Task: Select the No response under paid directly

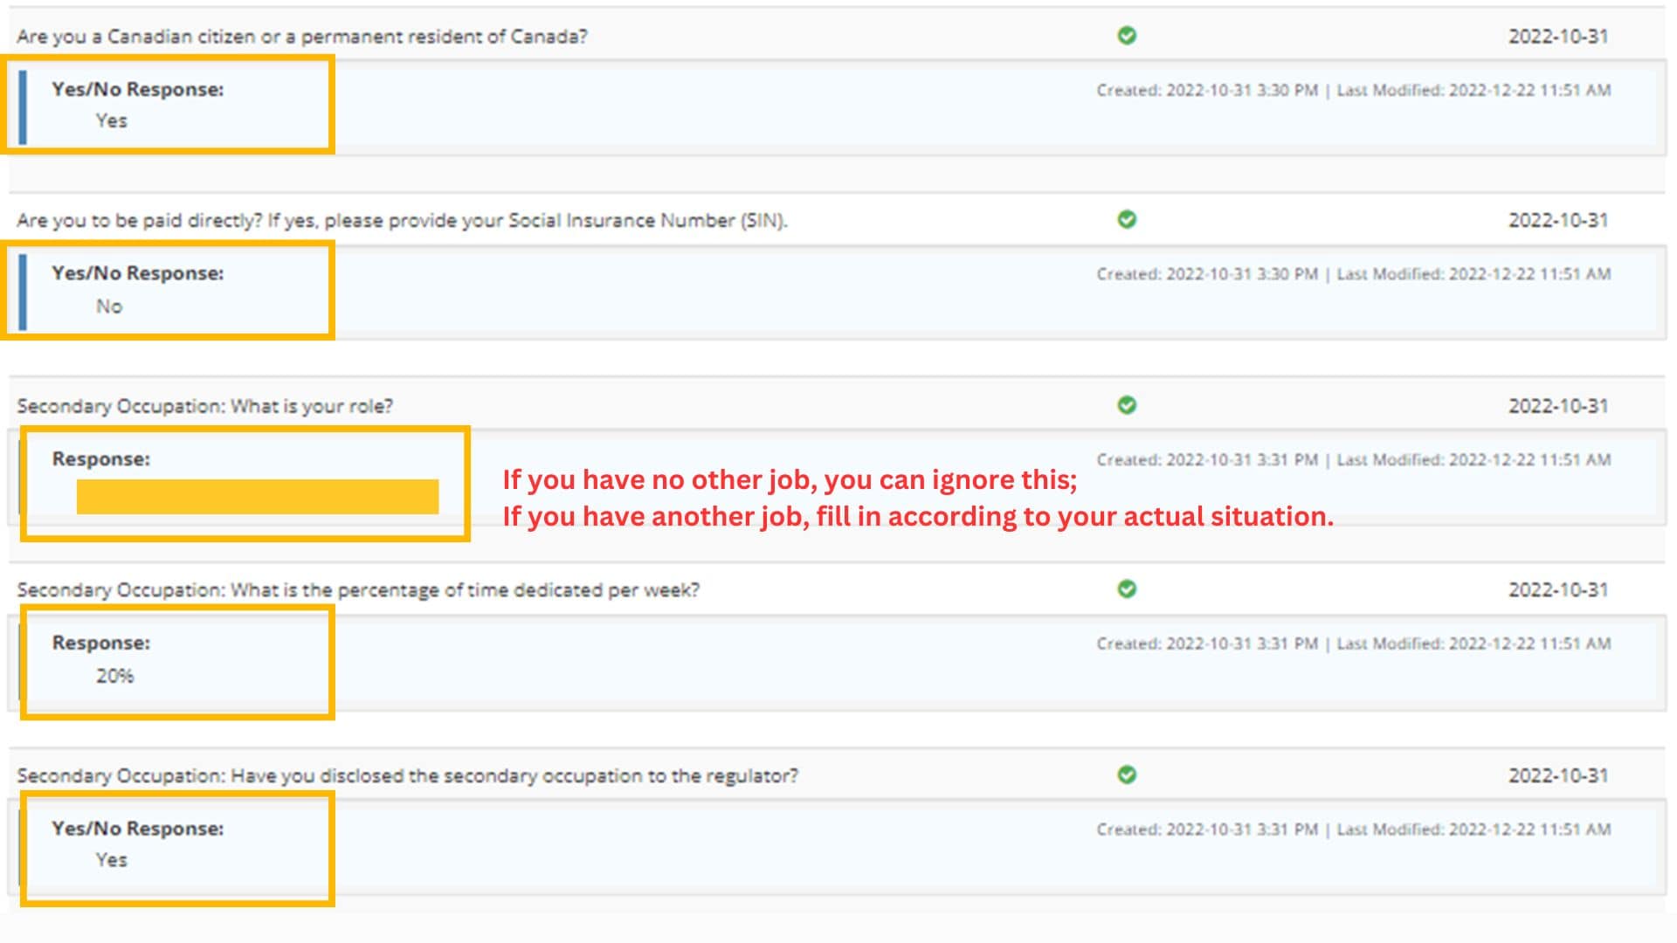Action: coord(109,306)
